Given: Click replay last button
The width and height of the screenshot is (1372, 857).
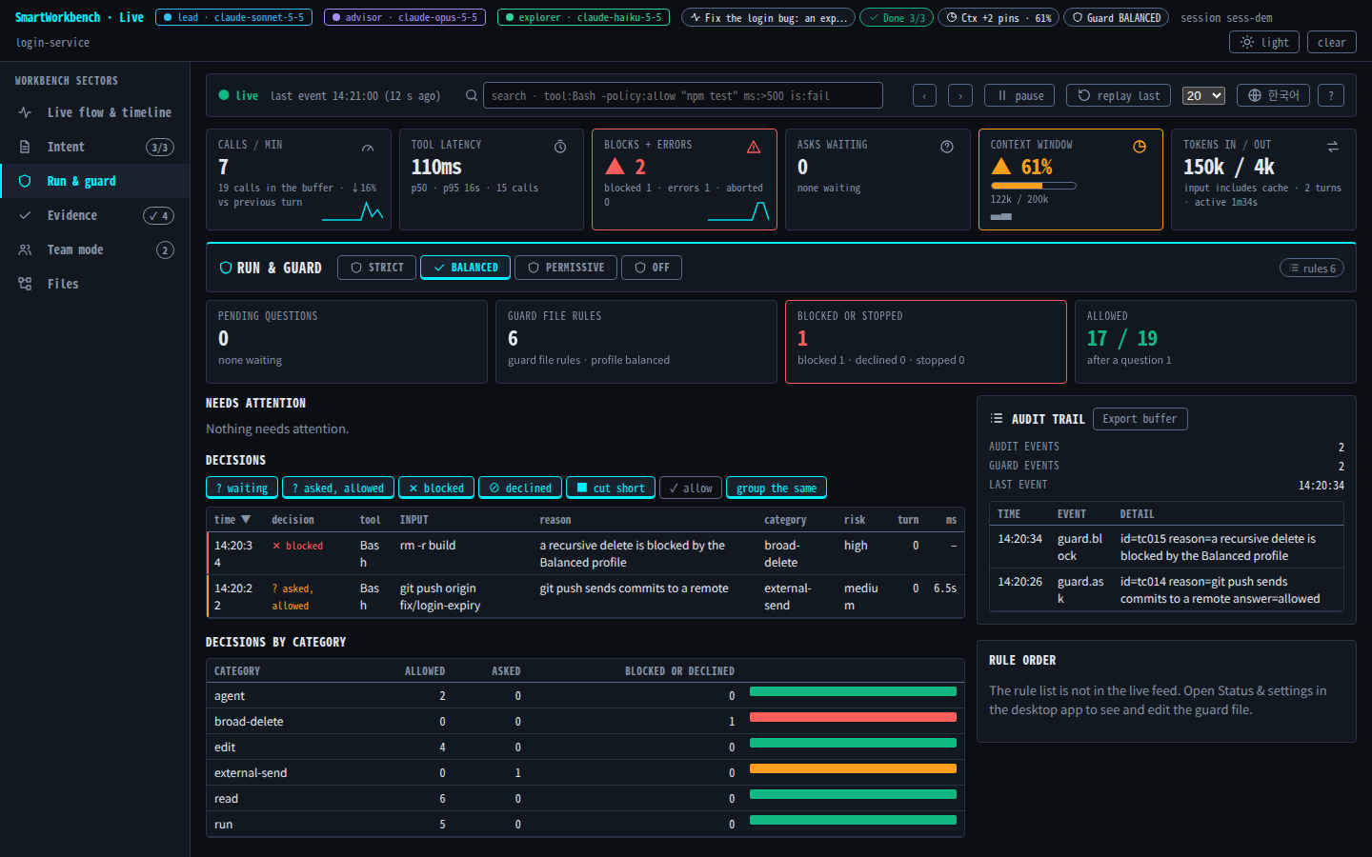Looking at the screenshot, I should point(1120,95).
